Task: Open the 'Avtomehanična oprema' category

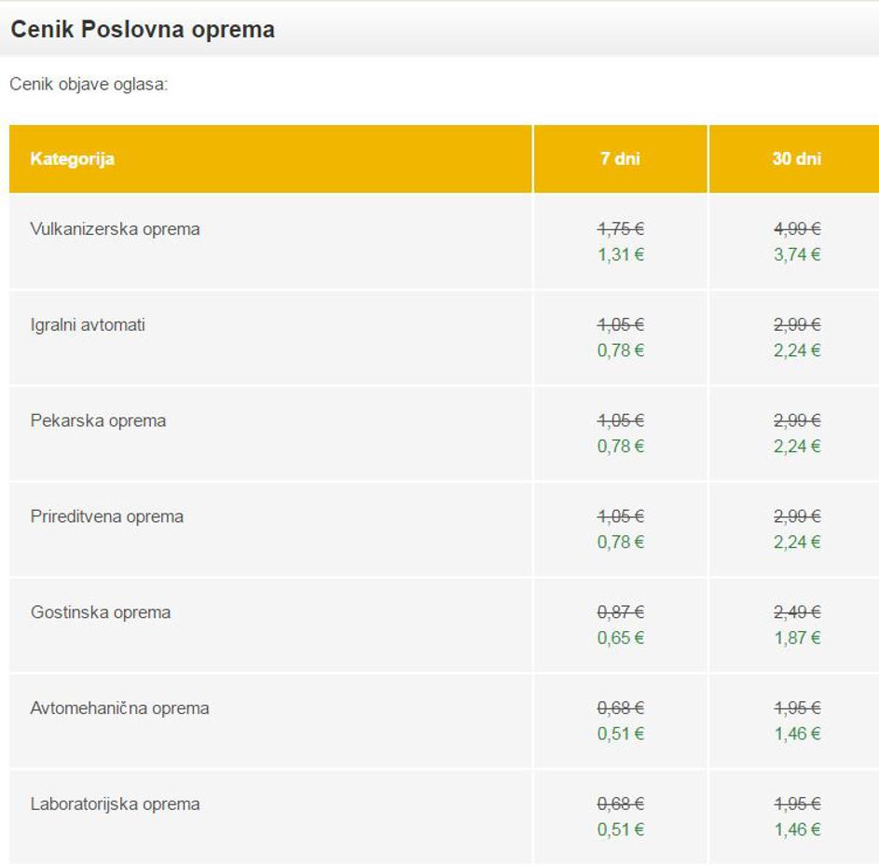Action: pyautogui.click(x=119, y=708)
